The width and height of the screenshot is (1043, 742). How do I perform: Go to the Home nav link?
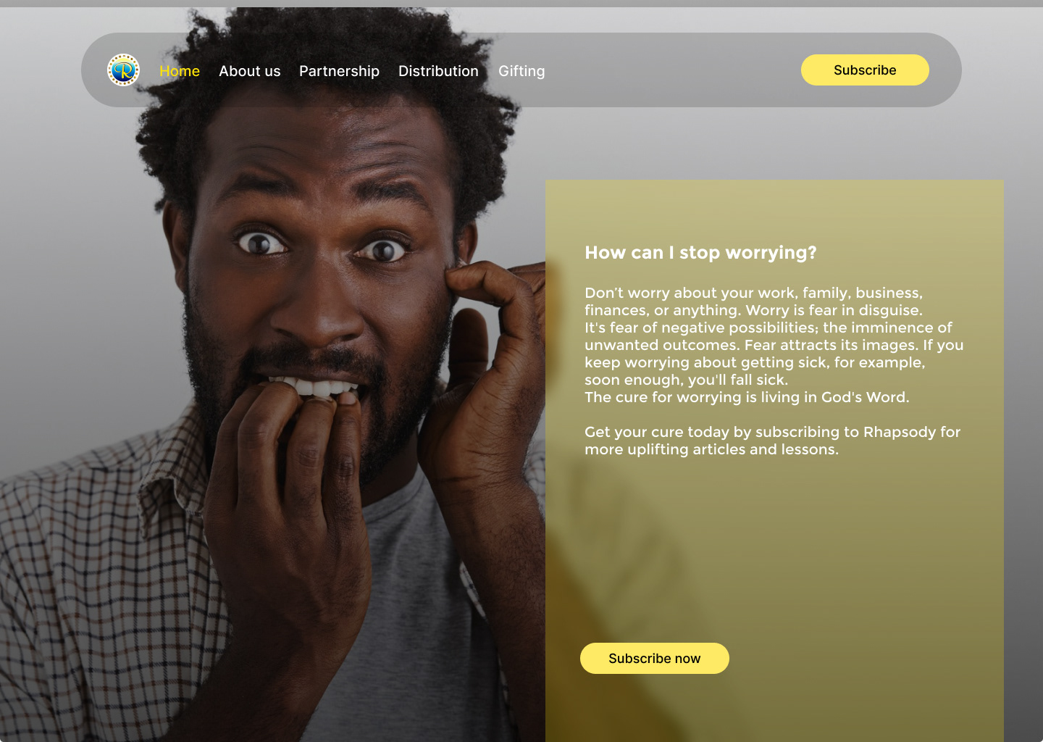[x=180, y=71]
